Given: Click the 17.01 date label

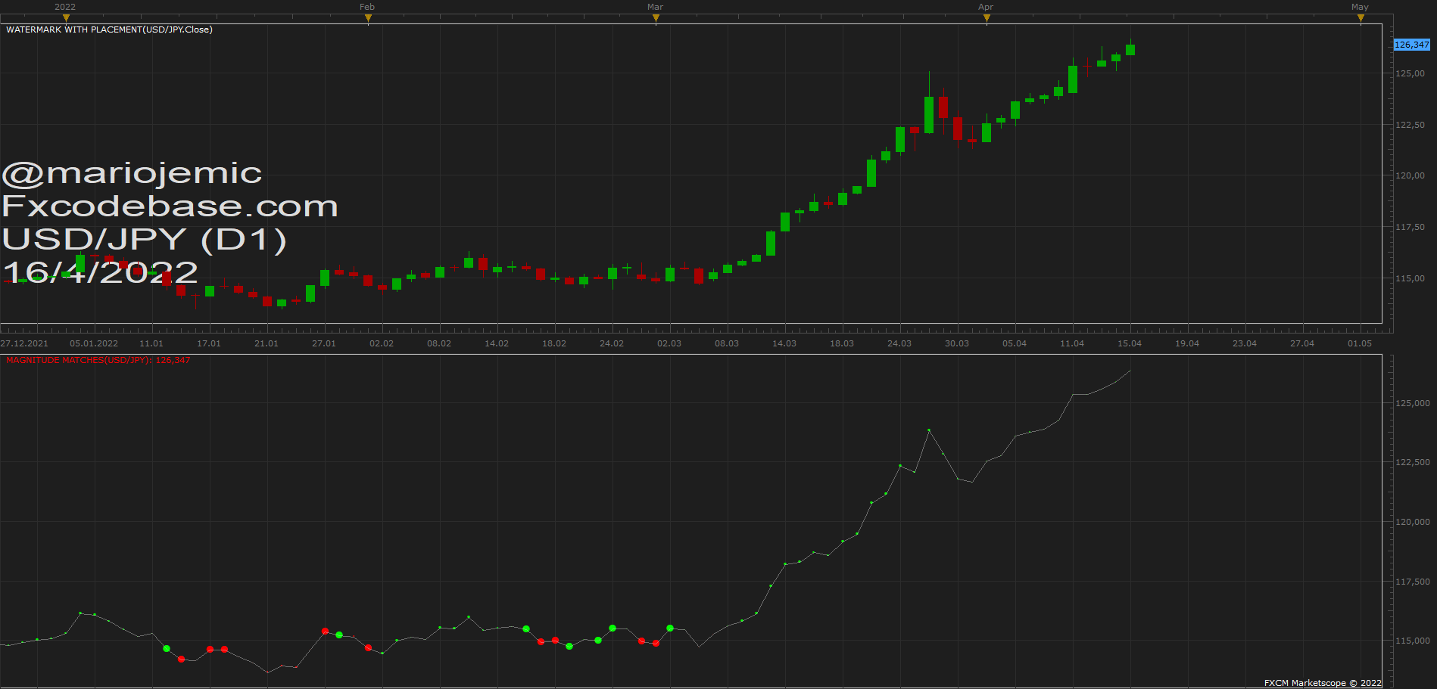Looking at the screenshot, I should (x=209, y=343).
